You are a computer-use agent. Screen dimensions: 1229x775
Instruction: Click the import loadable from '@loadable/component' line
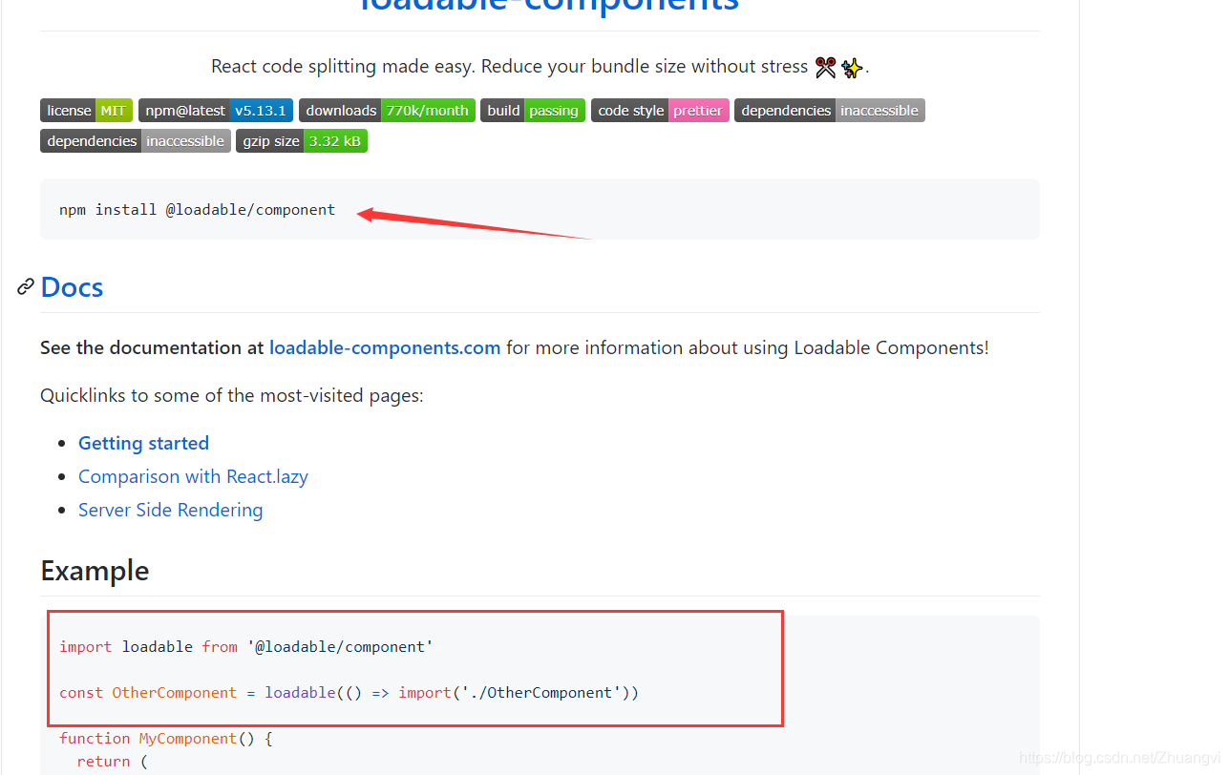point(246,647)
